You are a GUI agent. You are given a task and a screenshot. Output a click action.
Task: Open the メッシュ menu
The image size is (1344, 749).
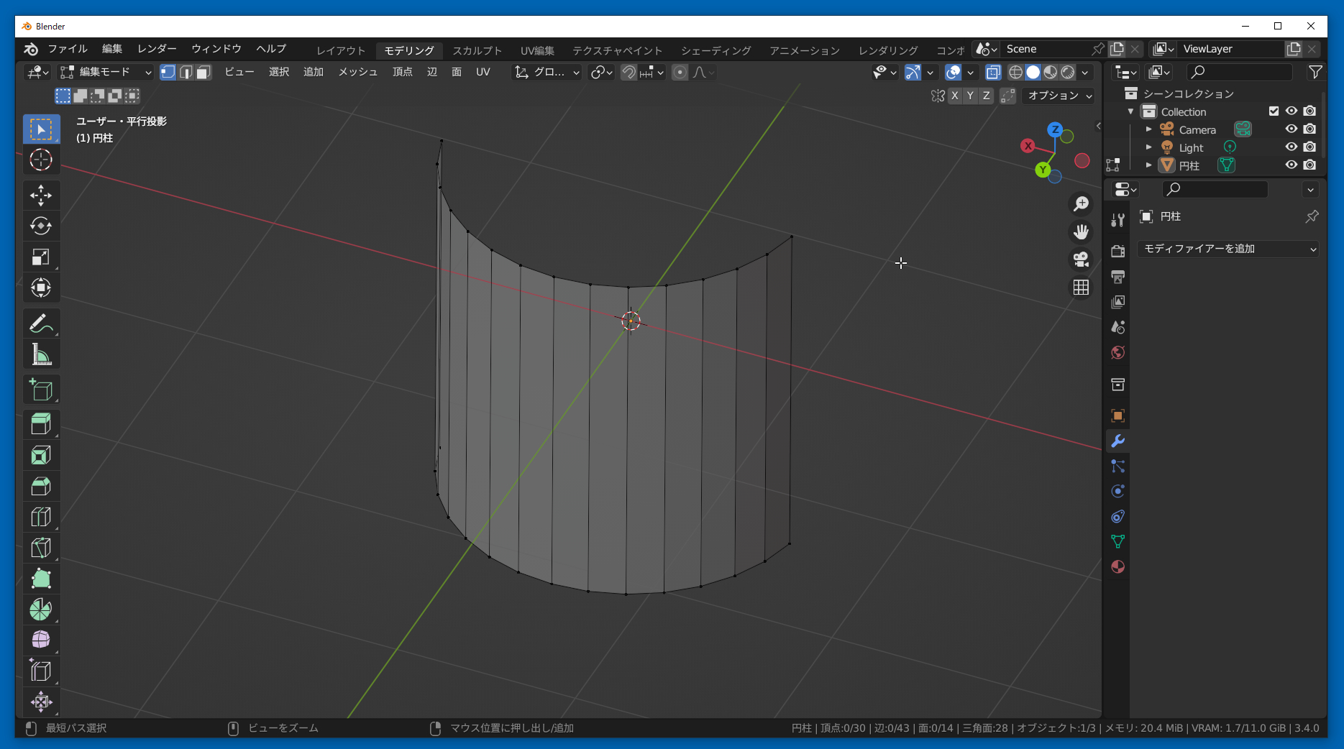(357, 72)
